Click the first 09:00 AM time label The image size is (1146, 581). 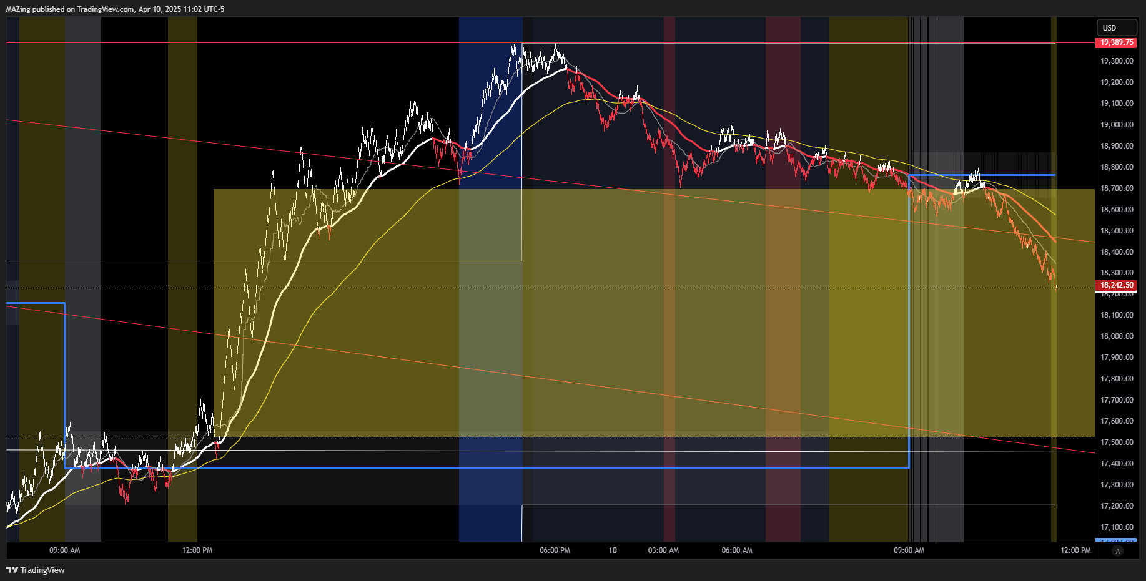(65, 550)
